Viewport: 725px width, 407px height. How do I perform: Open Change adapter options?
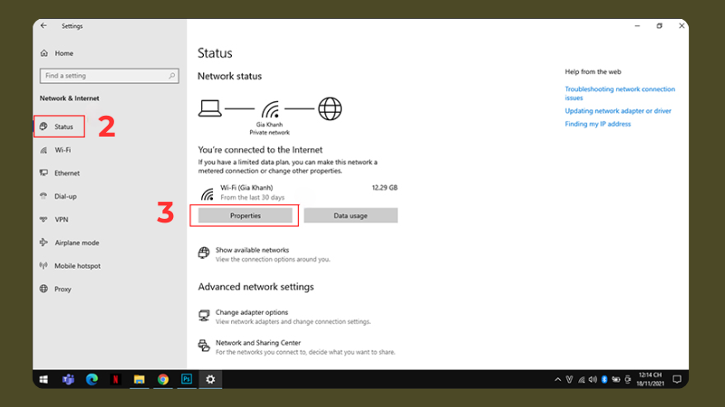click(252, 312)
